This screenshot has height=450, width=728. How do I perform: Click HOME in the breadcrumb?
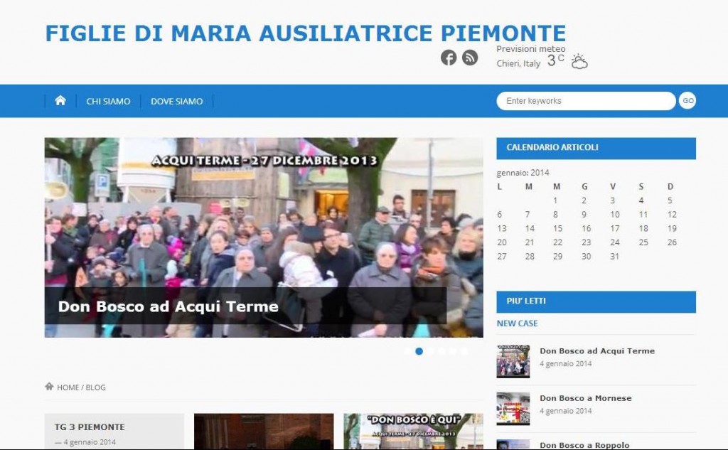(68, 387)
